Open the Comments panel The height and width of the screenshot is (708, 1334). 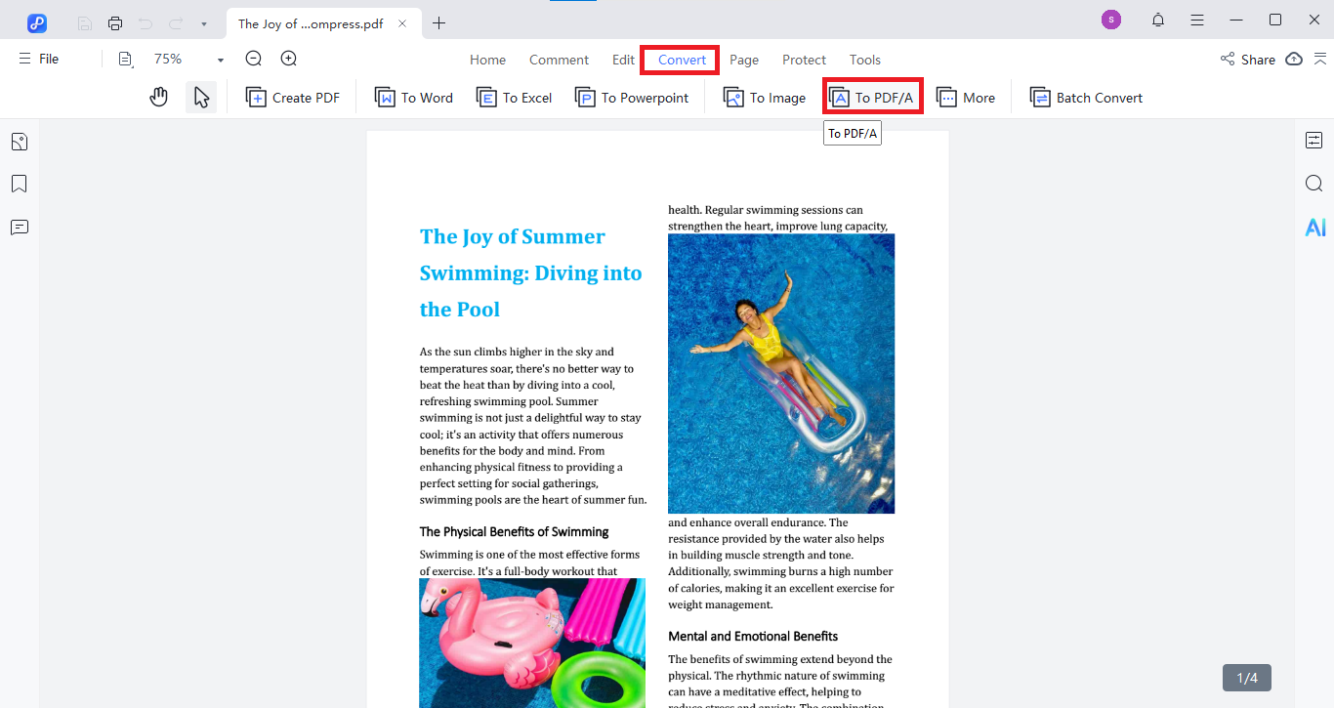pyautogui.click(x=19, y=227)
